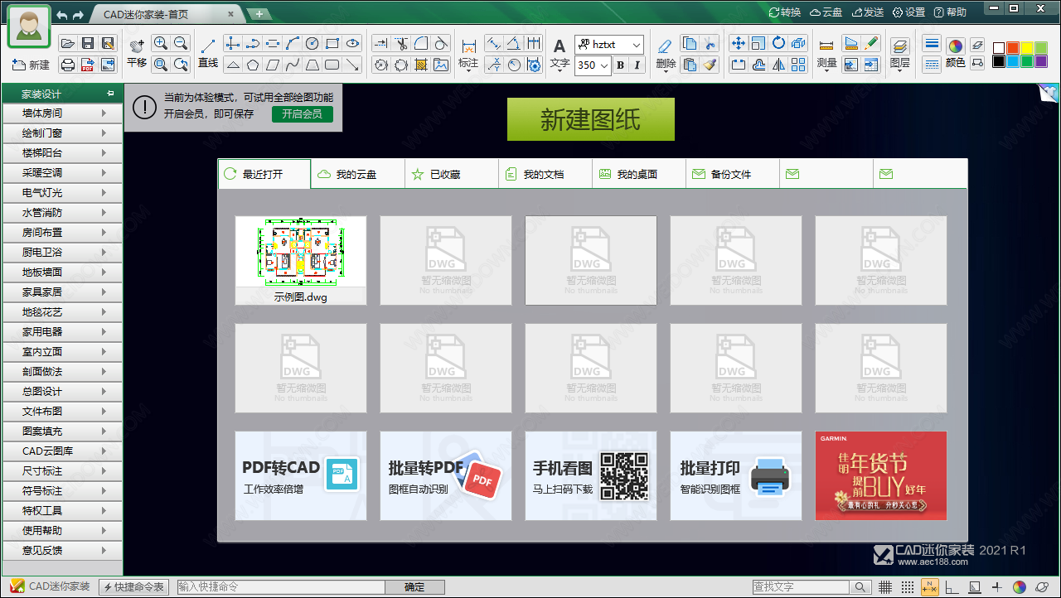Select the hatch fill tool

pos(421,65)
